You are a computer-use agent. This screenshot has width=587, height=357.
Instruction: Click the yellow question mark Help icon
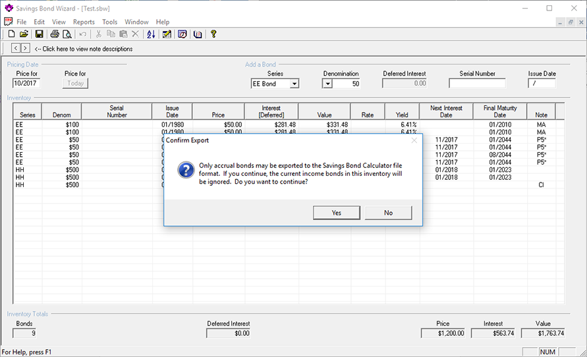pyautogui.click(x=213, y=34)
